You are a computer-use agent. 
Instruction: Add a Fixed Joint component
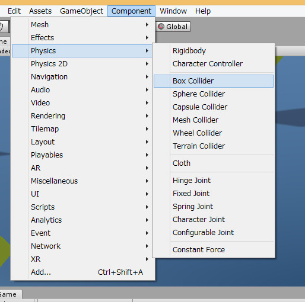tap(214, 194)
